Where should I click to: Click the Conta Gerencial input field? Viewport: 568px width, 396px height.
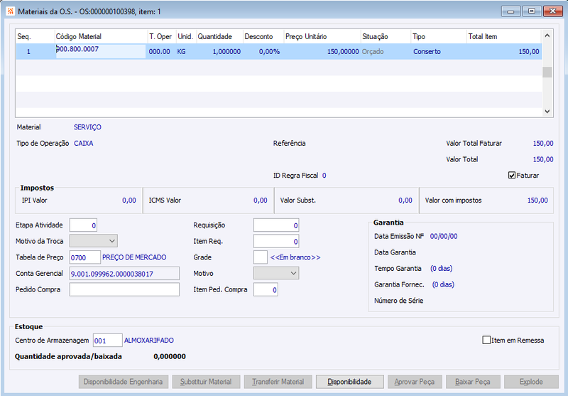coord(124,274)
